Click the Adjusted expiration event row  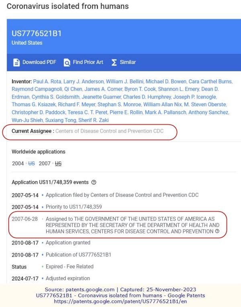[51, 278]
